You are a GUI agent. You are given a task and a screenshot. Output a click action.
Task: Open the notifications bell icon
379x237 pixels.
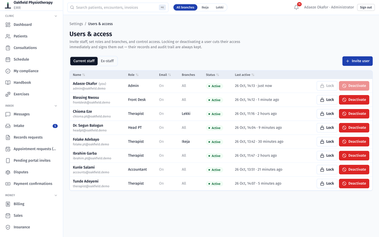[x=296, y=7]
